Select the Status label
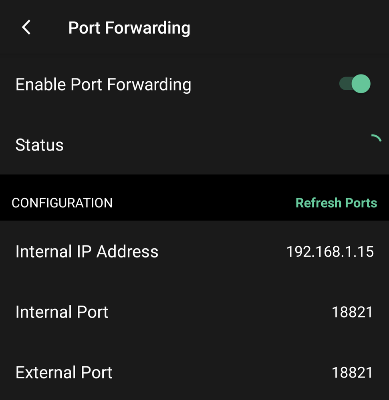This screenshot has height=400, width=389. (39, 145)
